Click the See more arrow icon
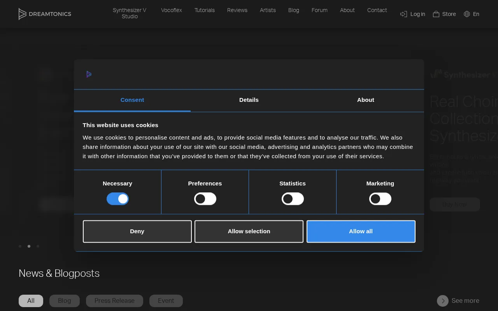 [443, 301]
